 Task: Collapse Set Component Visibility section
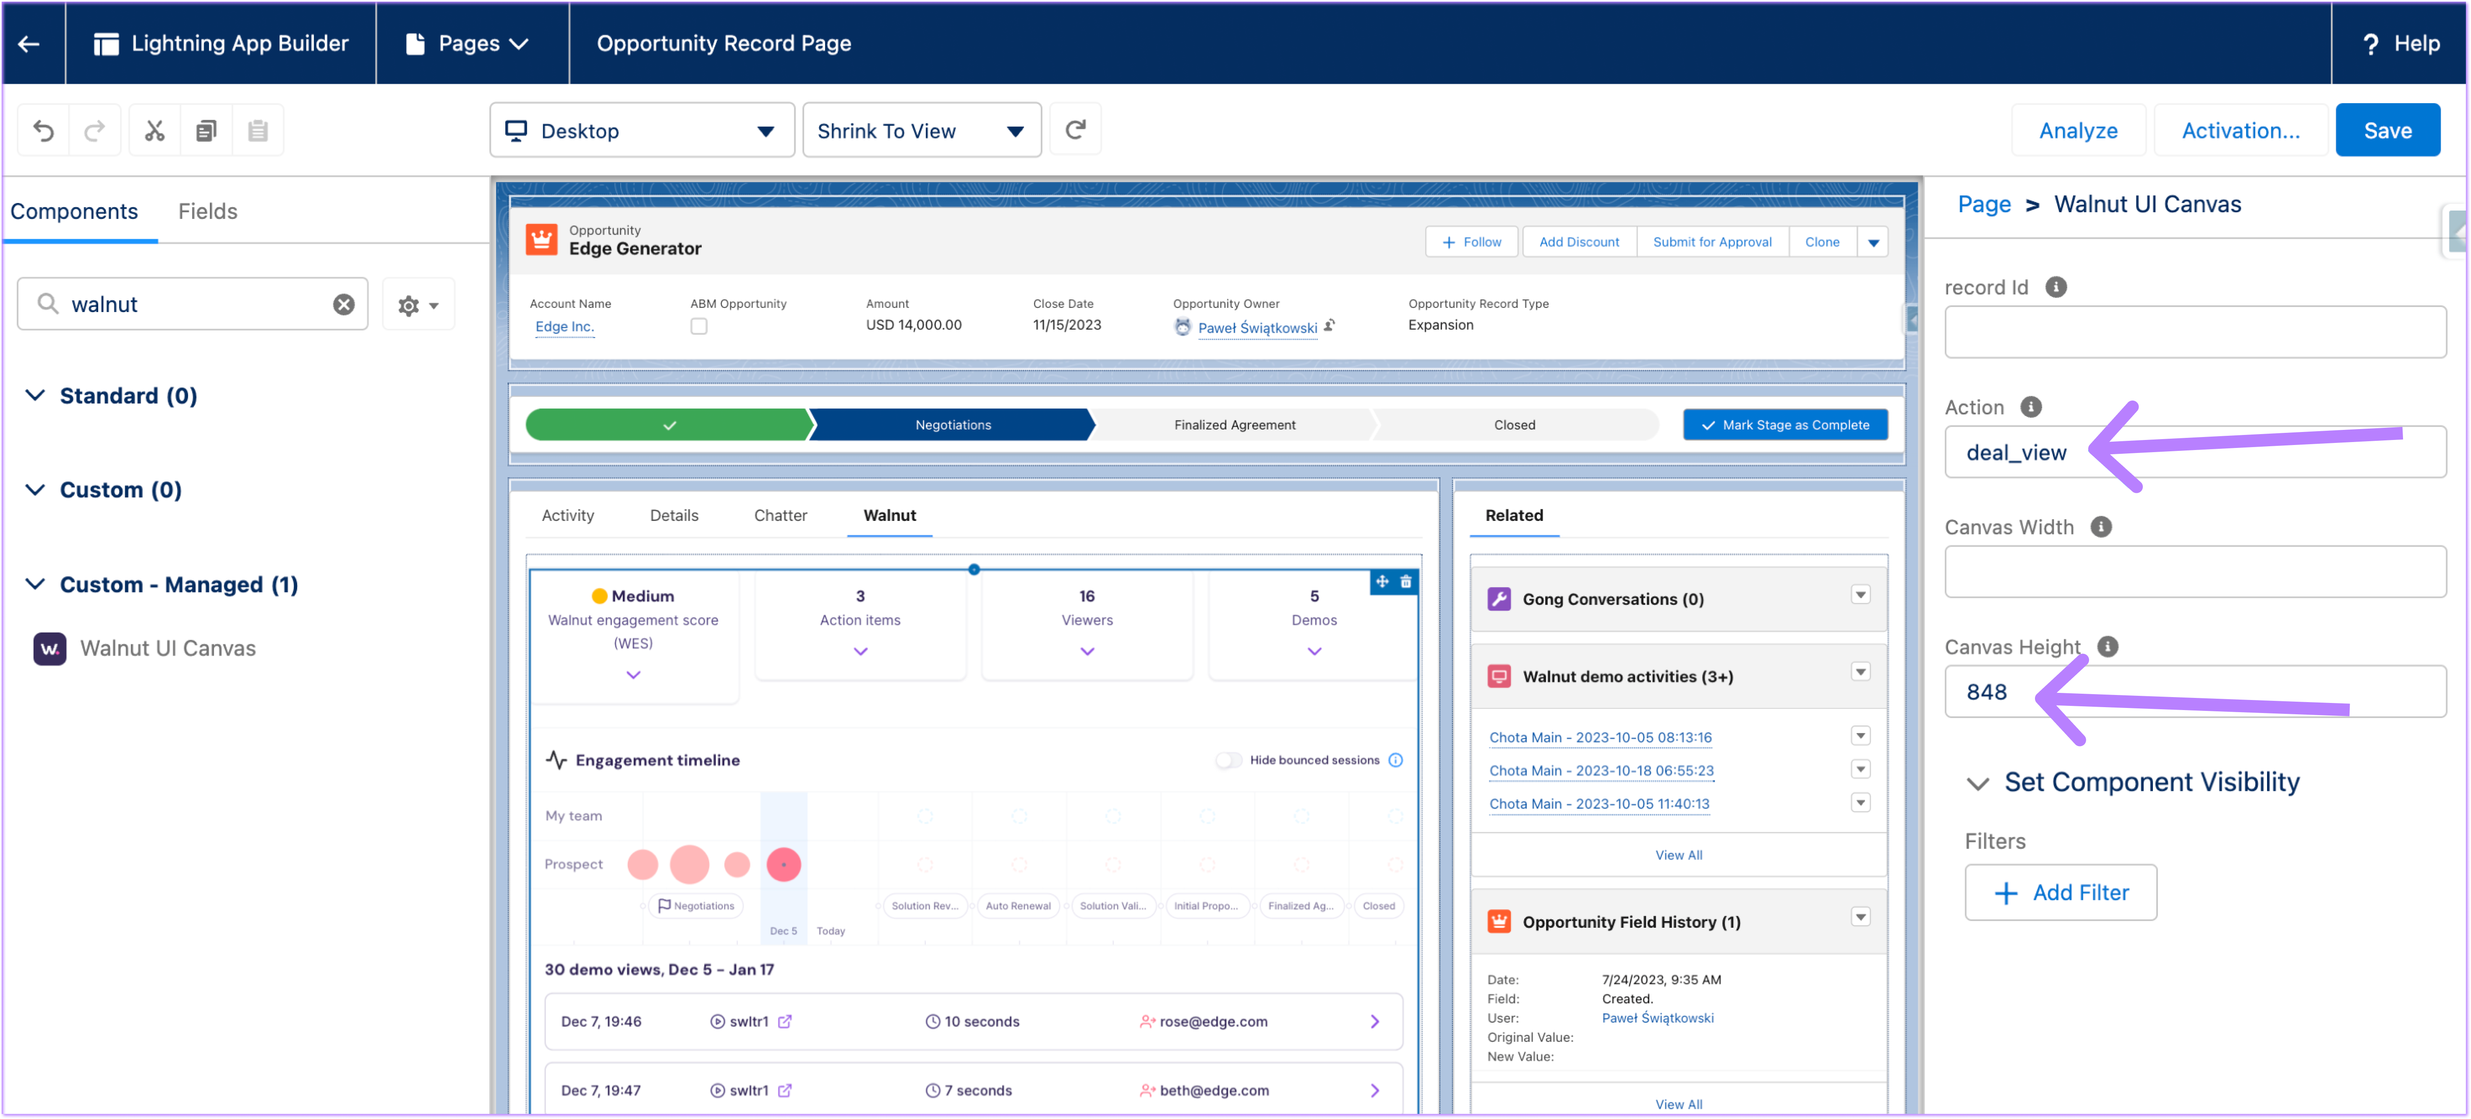point(1977,783)
